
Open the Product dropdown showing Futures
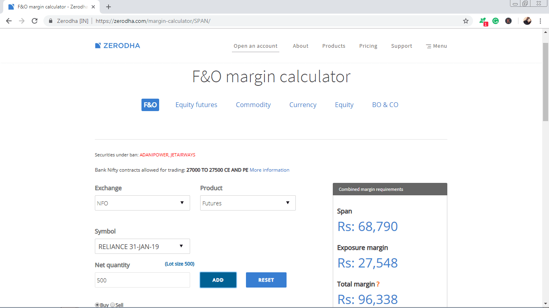coord(248,203)
